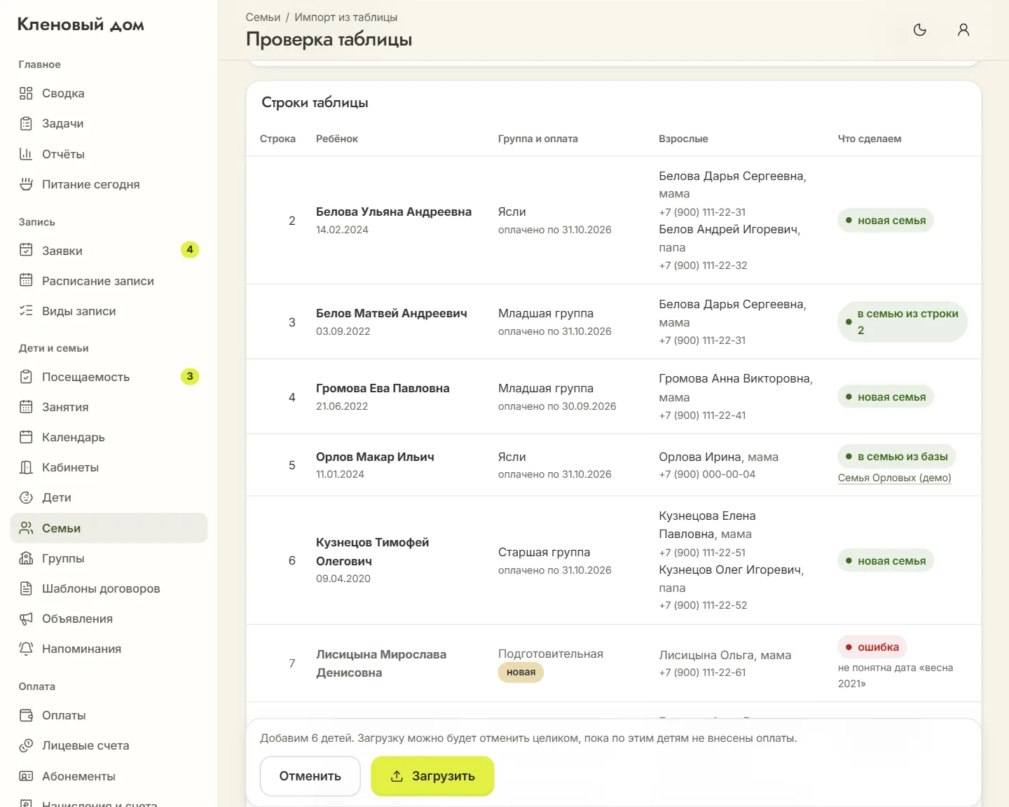1009x807 pixels.
Task: Click the Виды записи list icon
Action: (x=26, y=310)
